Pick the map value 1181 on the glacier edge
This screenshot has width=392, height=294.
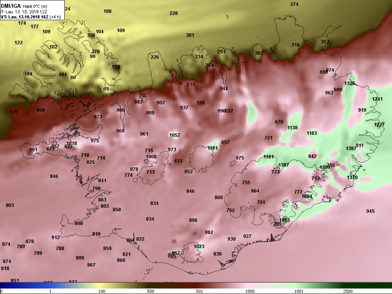[x=212, y=148]
